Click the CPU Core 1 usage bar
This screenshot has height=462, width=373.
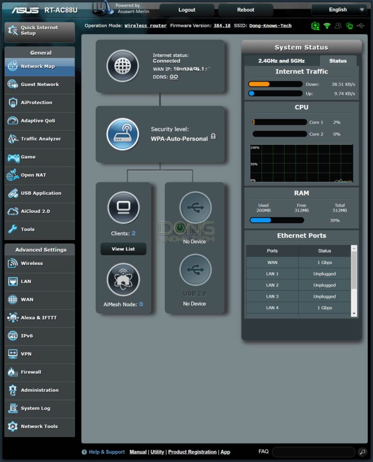click(280, 122)
